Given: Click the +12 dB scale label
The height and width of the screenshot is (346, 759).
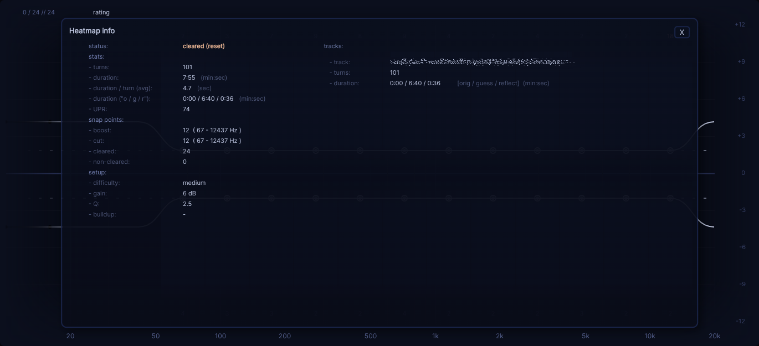Looking at the screenshot, I should pos(739,24).
